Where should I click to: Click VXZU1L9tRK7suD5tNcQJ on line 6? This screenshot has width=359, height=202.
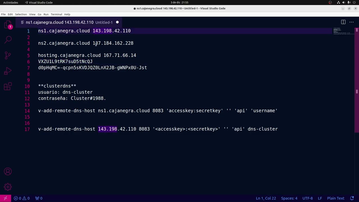[x=65, y=61]
